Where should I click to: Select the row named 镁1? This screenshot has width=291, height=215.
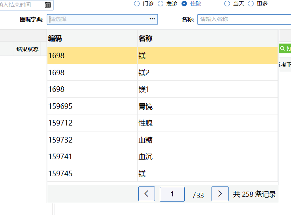163,89
